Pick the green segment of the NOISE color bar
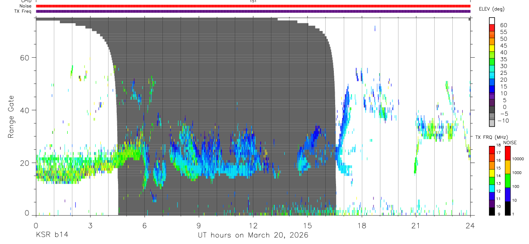Viewport: 529px width, 244px height. click(x=507, y=180)
